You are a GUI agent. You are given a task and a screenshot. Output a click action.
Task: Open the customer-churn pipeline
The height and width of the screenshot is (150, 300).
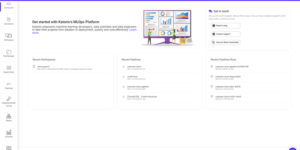tap(134, 67)
